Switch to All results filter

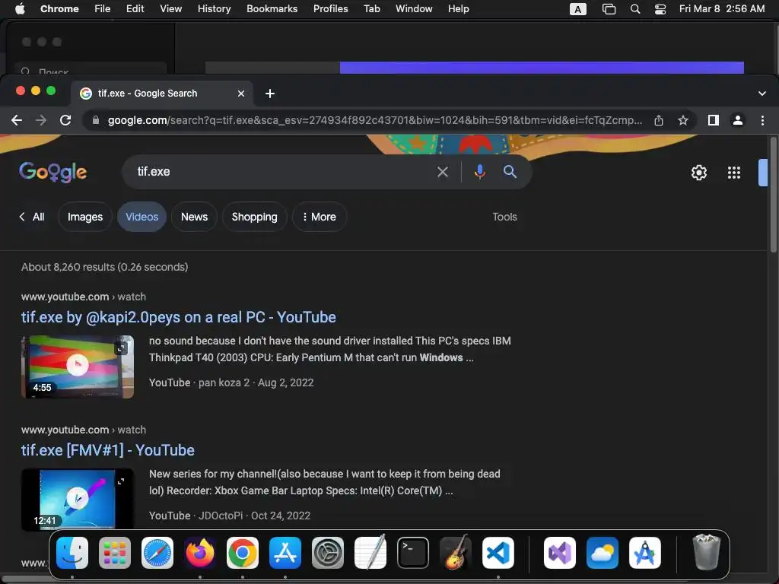point(32,217)
